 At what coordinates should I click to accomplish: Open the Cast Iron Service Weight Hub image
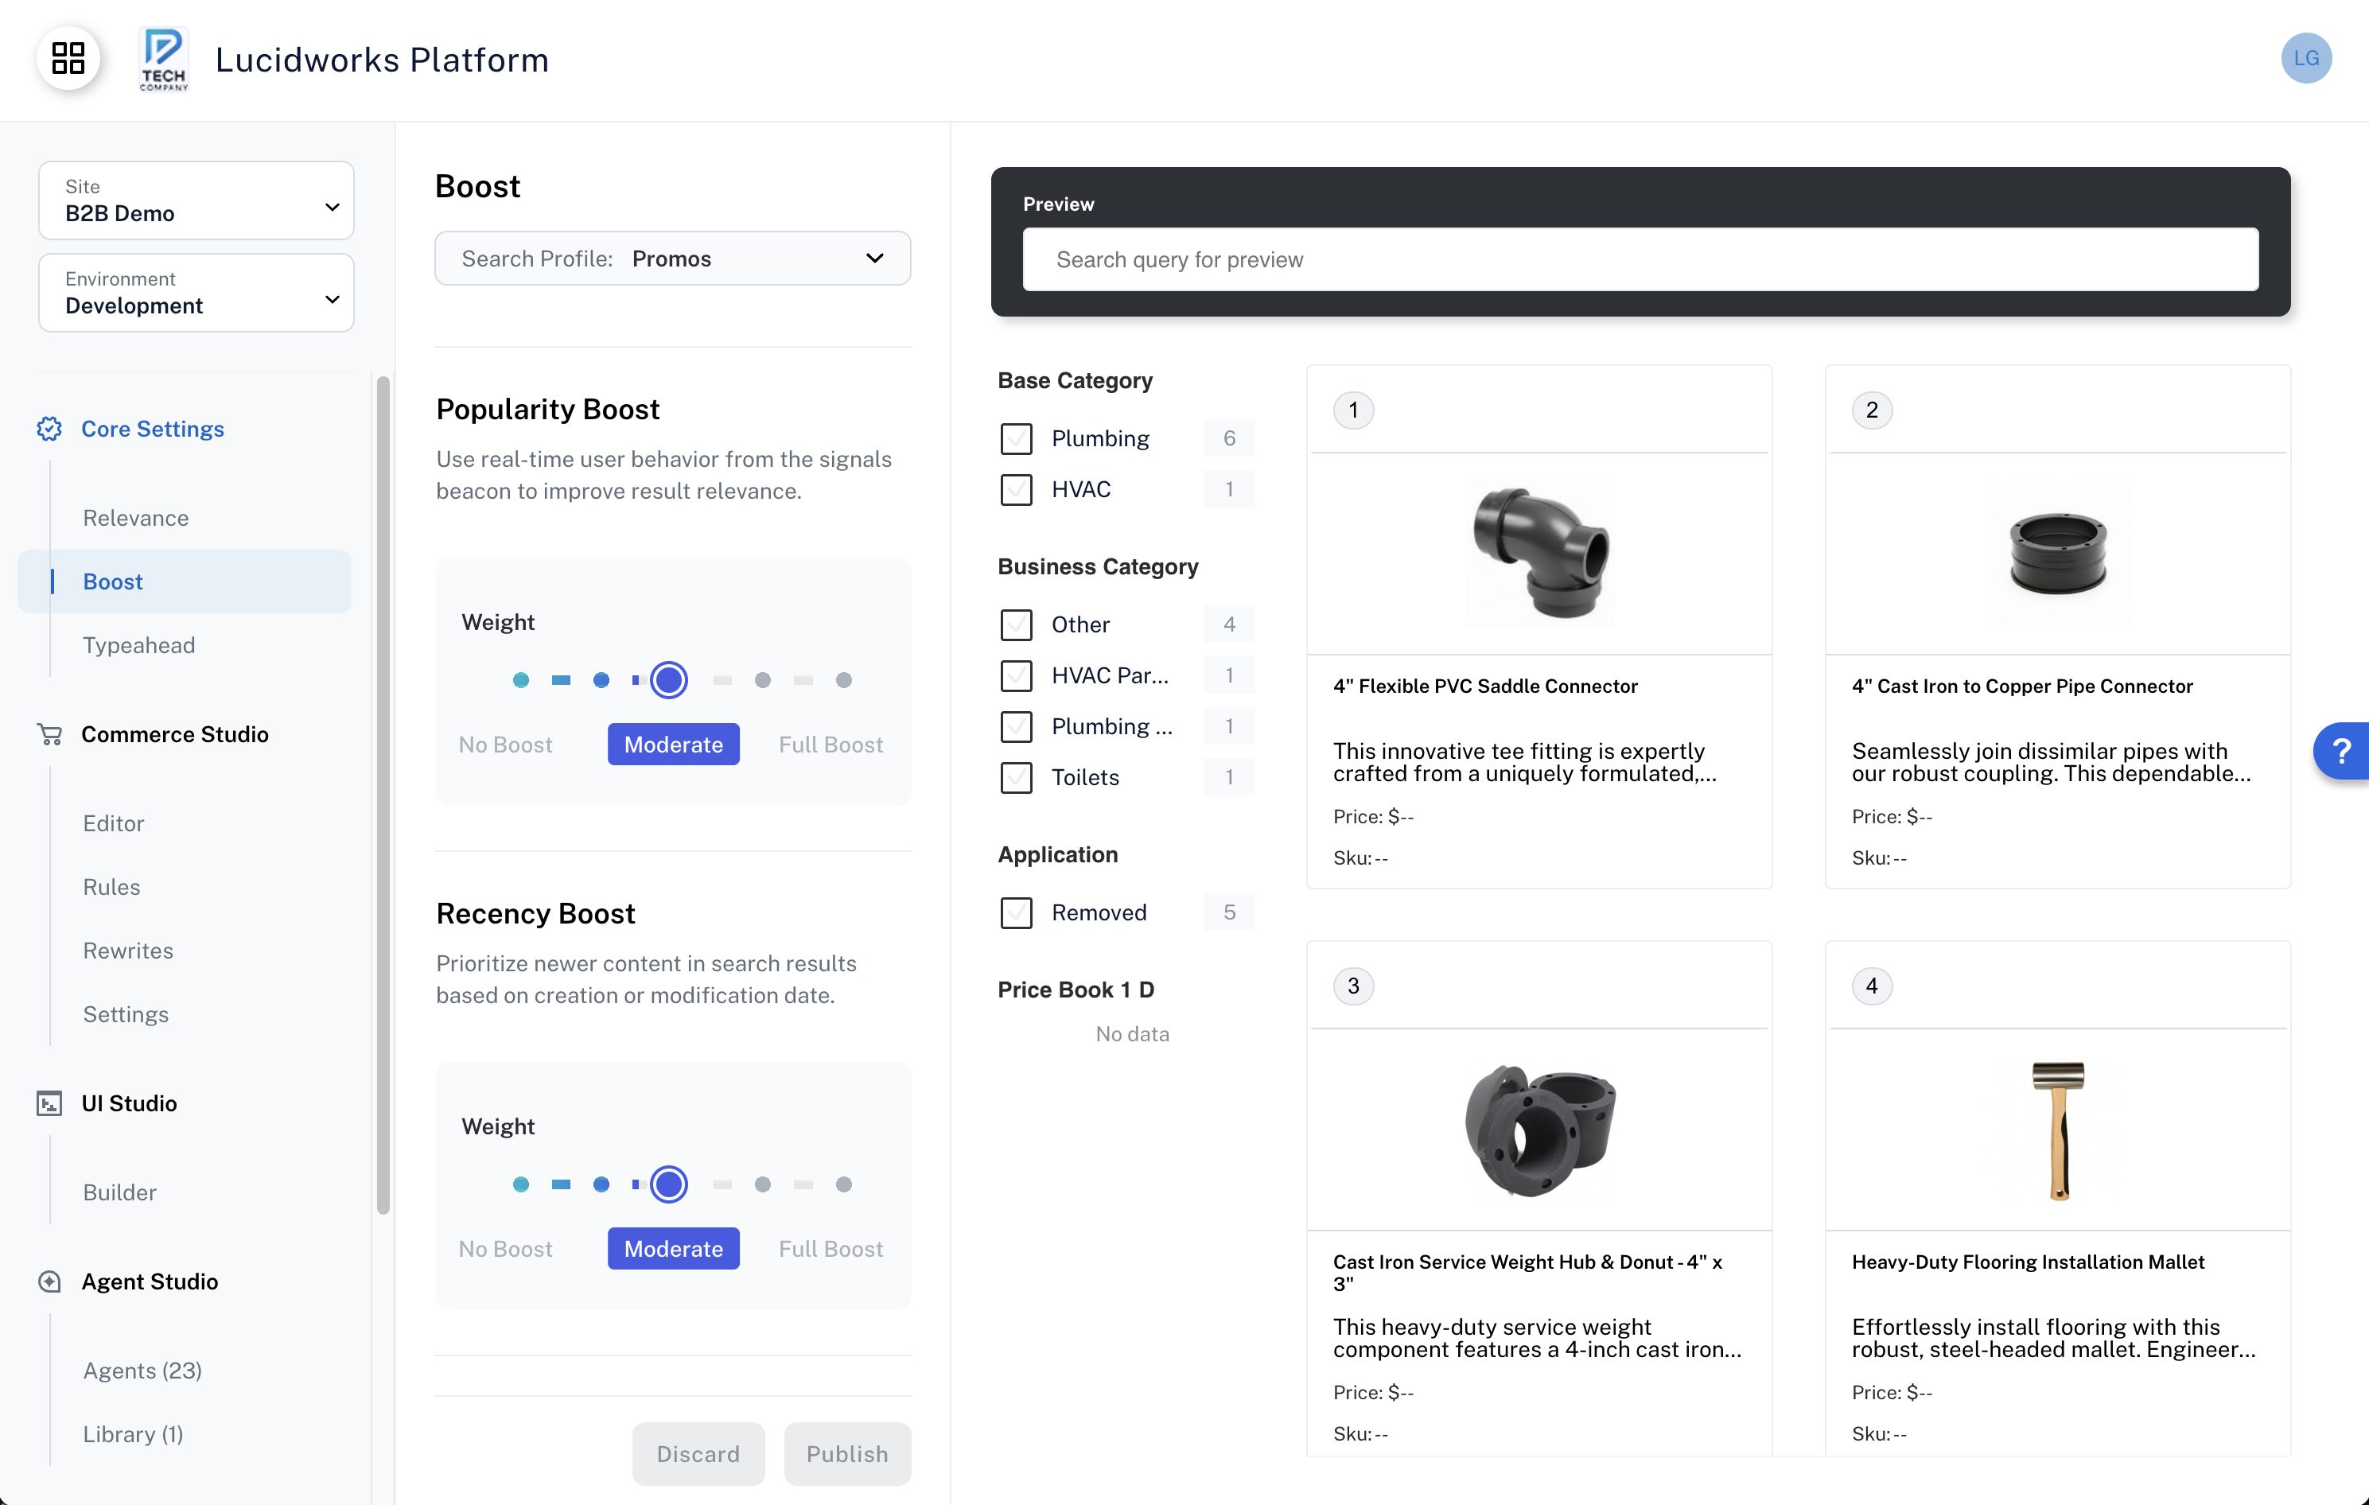[1539, 1130]
